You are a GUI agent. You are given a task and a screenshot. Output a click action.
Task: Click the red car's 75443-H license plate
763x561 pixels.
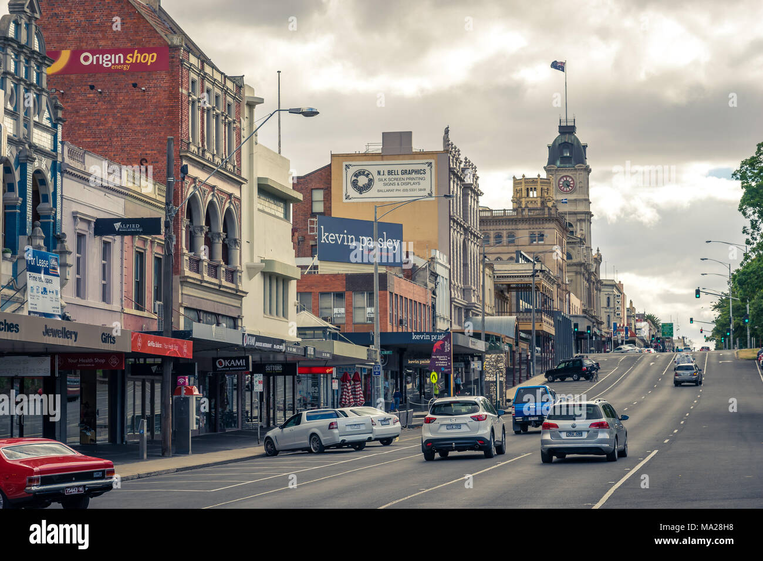74,489
